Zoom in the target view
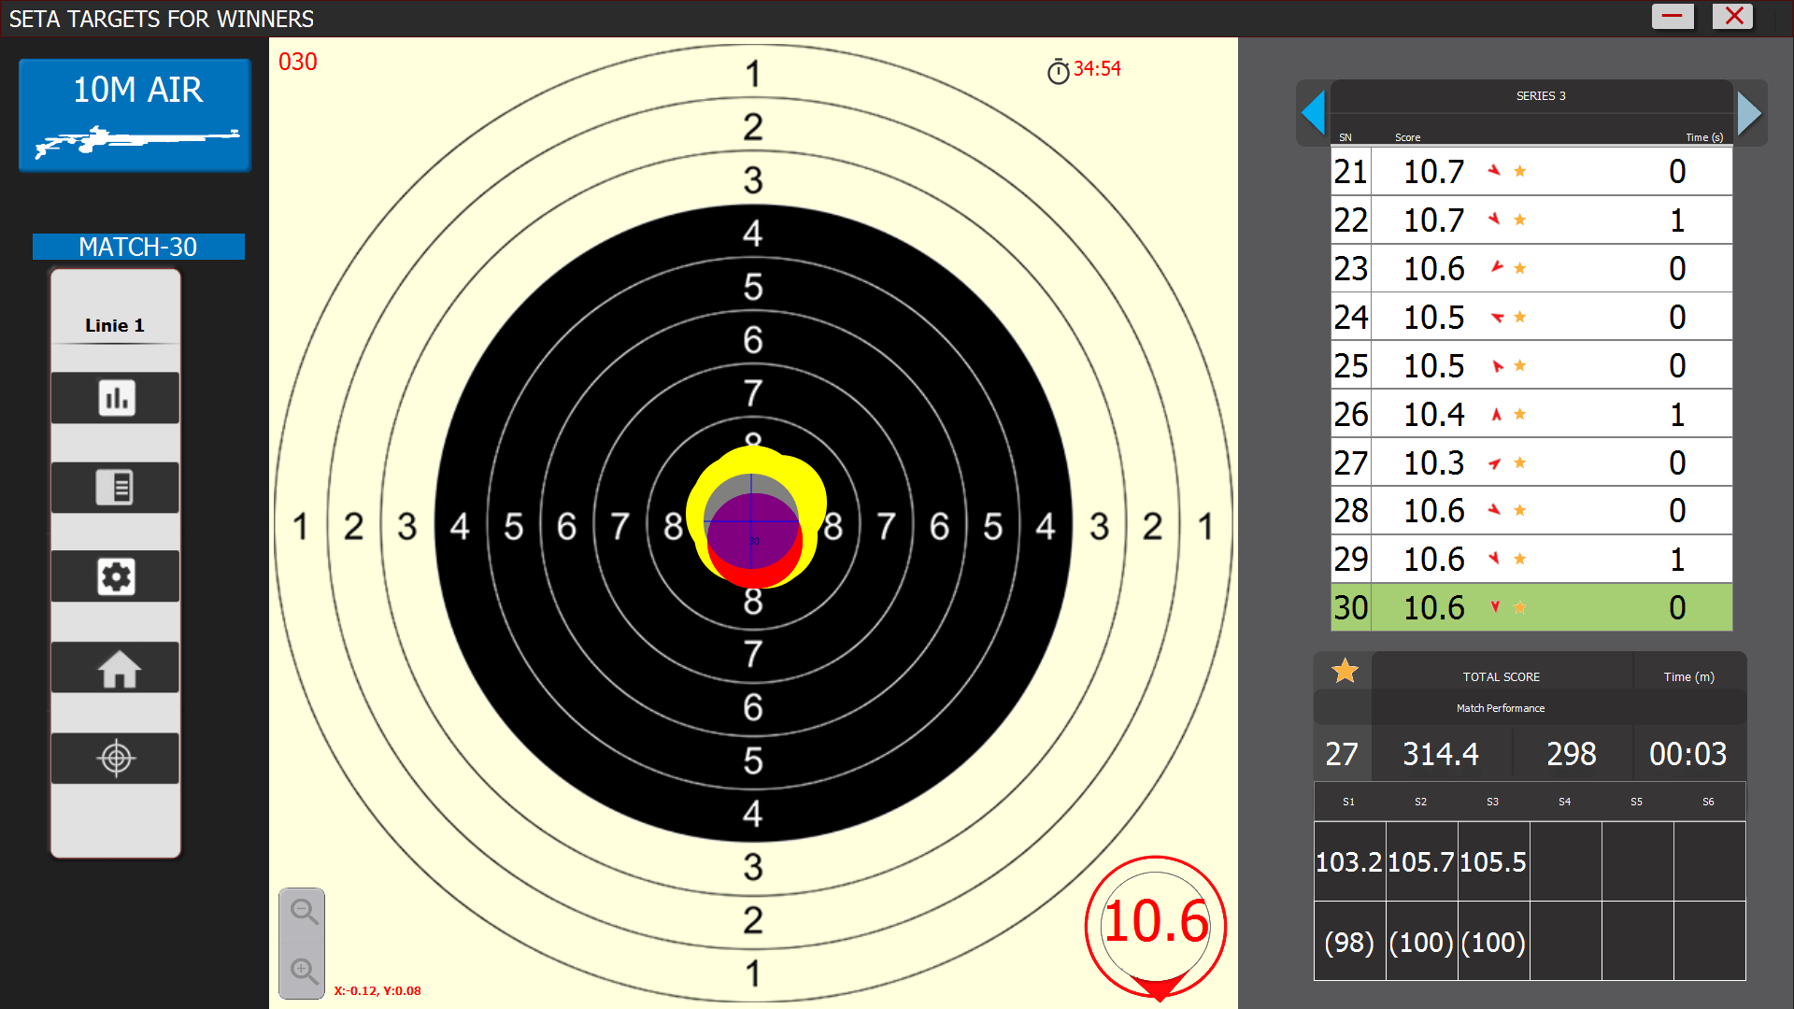Image resolution: width=1794 pixels, height=1009 pixels. coord(303,970)
